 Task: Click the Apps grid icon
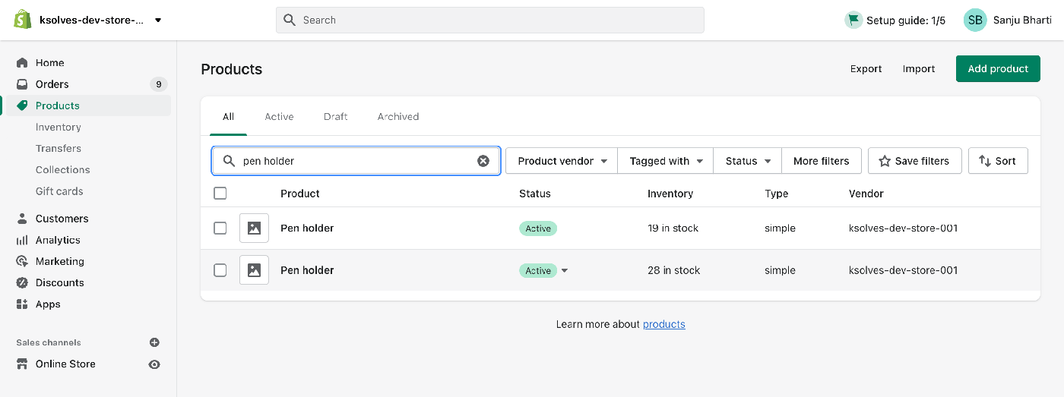pyautogui.click(x=22, y=304)
